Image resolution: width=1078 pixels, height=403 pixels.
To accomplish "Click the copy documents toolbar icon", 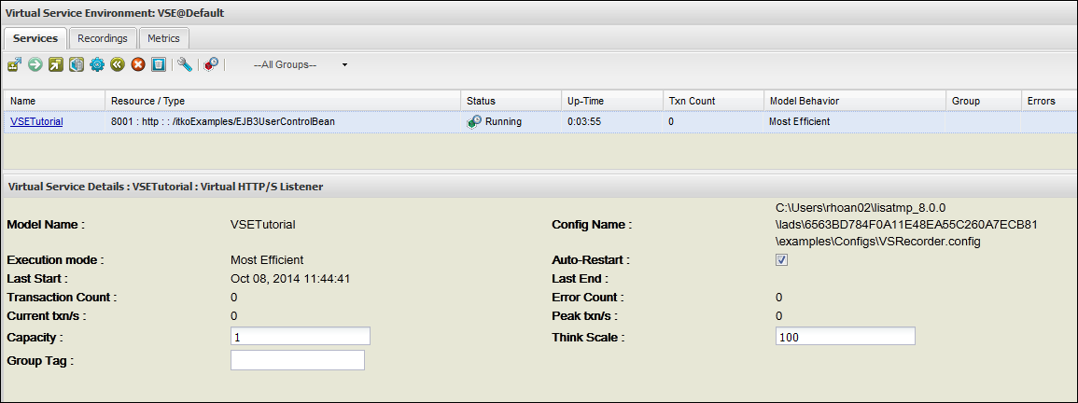I will point(77,64).
